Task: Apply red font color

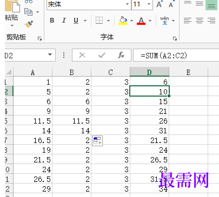Action: coord(141,21)
